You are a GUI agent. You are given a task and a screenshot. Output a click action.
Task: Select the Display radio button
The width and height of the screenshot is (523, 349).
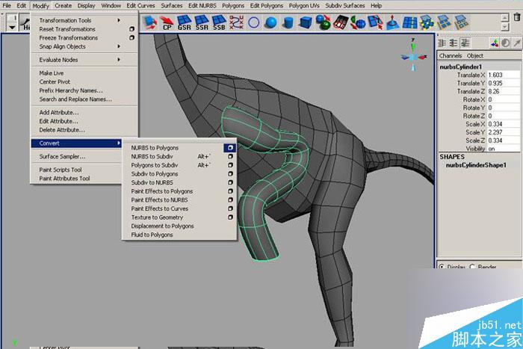[442, 267]
